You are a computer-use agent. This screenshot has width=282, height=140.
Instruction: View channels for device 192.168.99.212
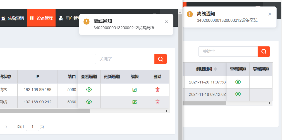coord(89,102)
